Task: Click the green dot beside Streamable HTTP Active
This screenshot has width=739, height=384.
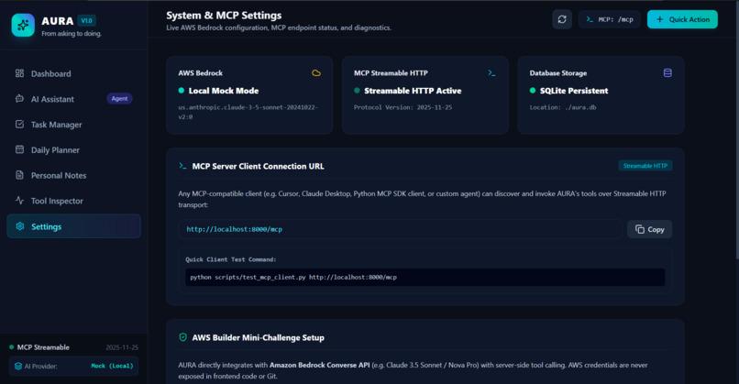Action: [357, 91]
